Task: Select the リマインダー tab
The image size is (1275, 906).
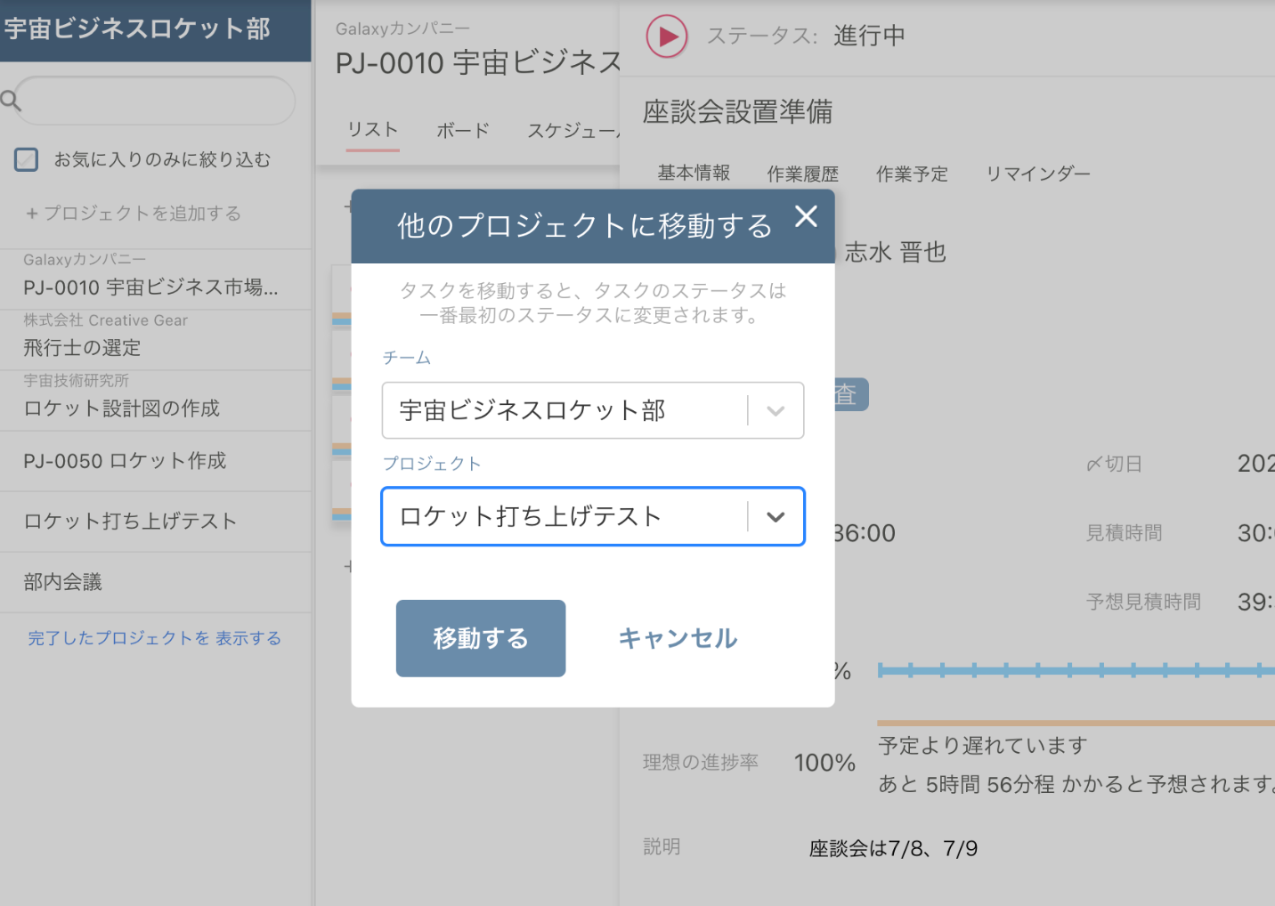Action: coord(1037,174)
